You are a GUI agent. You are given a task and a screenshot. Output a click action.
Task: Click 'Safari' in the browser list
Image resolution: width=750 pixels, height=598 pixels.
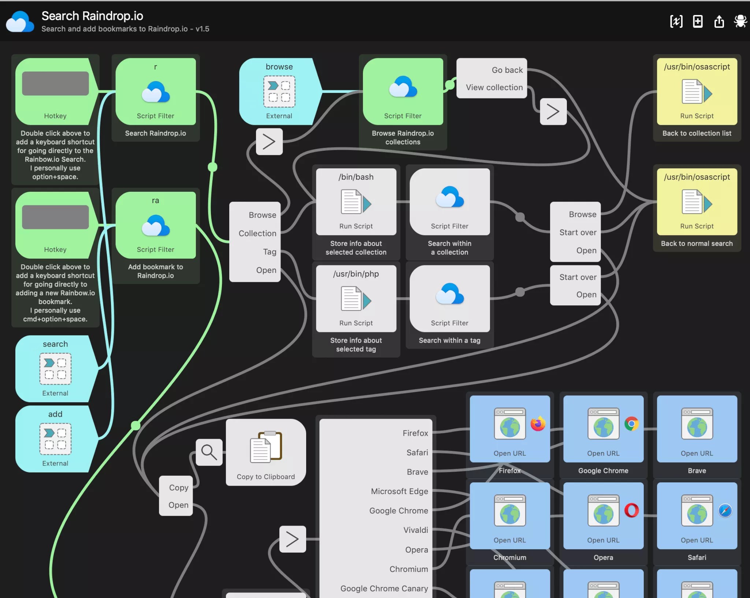[x=417, y=453]
